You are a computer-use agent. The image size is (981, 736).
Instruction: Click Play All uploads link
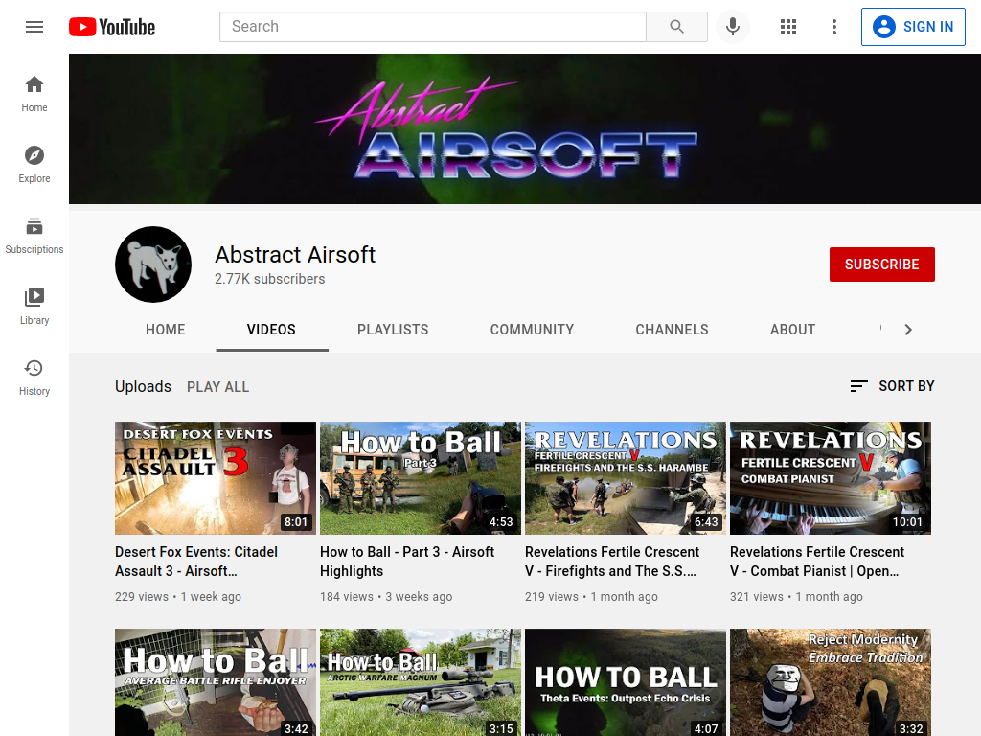[217, 387]
